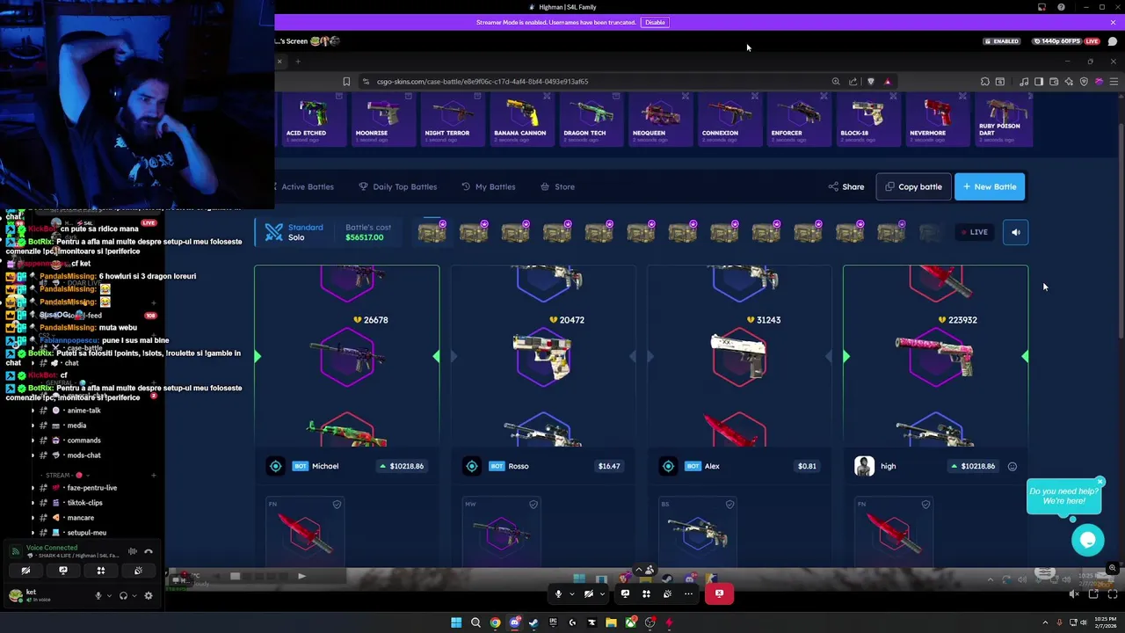Screen dimensions: 1125x633
Task: Mute stream volume in Discord player
Action: 1073,594
